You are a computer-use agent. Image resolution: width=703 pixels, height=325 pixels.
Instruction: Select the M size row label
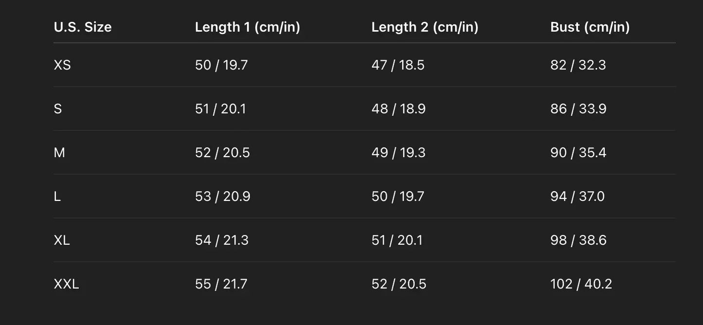click(59, 152)
